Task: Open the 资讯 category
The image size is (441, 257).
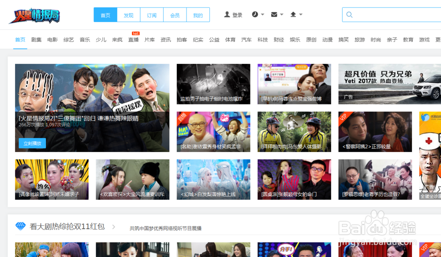Action: tap(166, 40)
